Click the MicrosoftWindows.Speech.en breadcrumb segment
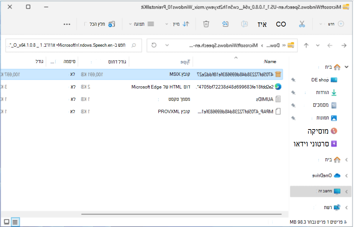Image resolution: width=354 pixels, height=227 pixels. tap(224, 45)
